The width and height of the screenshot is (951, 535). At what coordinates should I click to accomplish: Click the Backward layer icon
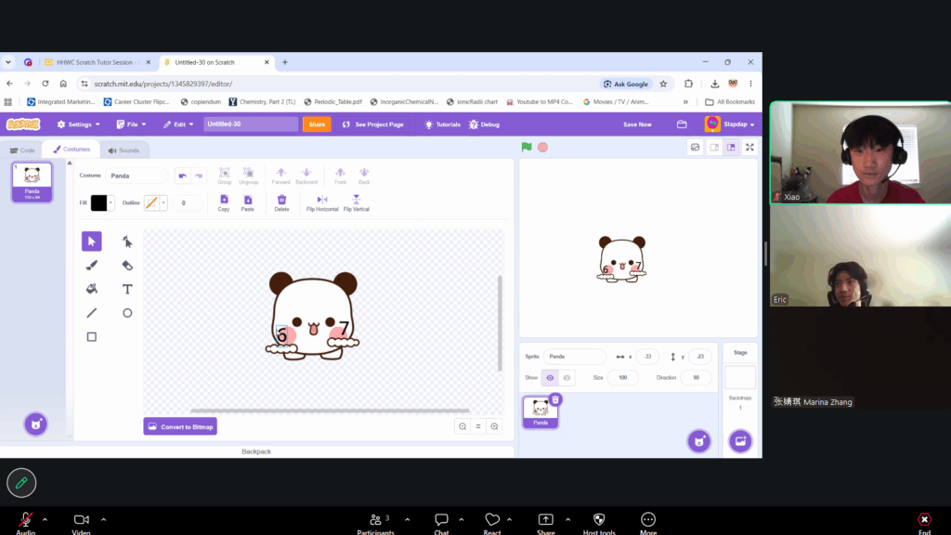pos(306,176)
